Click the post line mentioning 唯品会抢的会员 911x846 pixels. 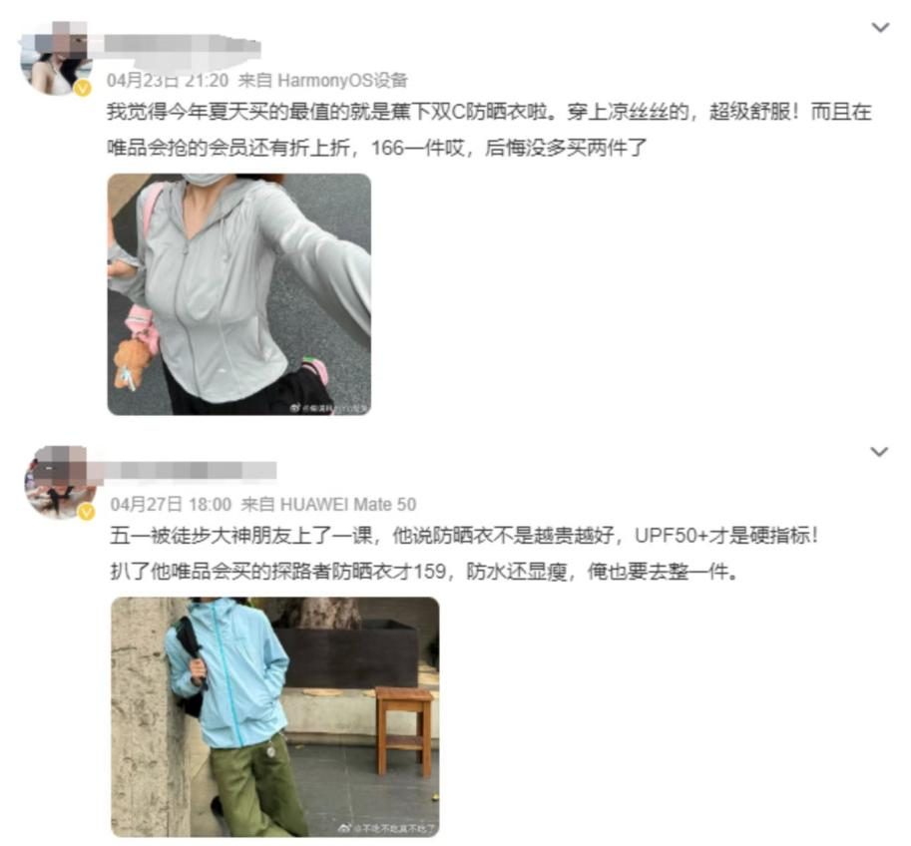pos(376,148)
